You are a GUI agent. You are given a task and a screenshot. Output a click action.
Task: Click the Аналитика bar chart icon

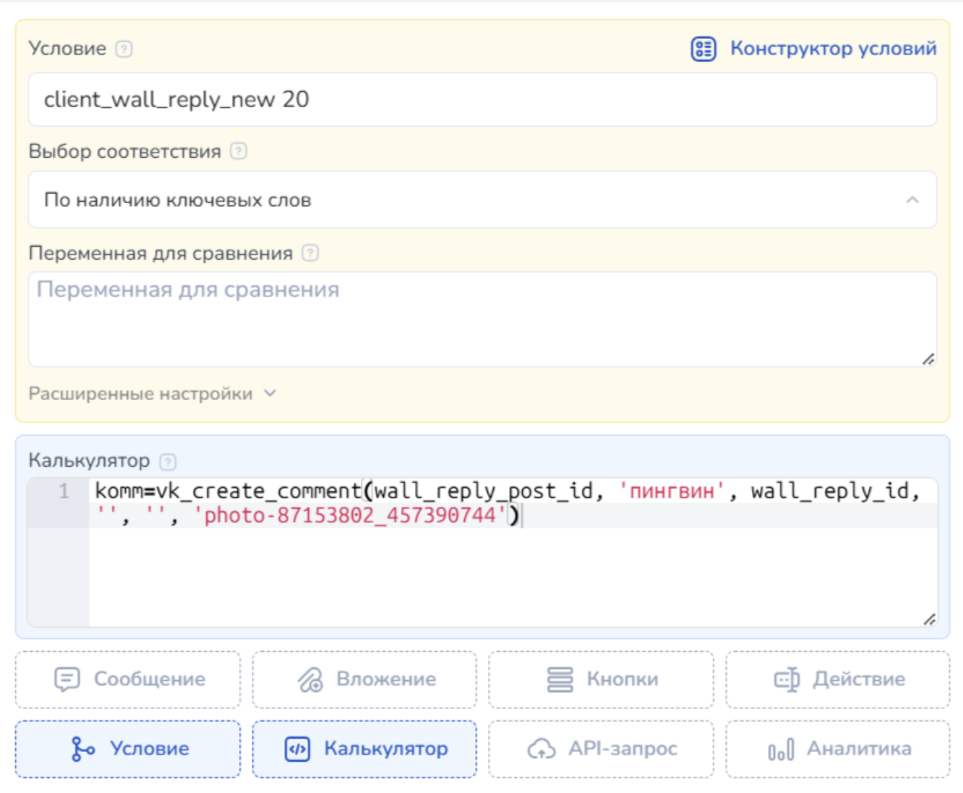click(781, 750)
